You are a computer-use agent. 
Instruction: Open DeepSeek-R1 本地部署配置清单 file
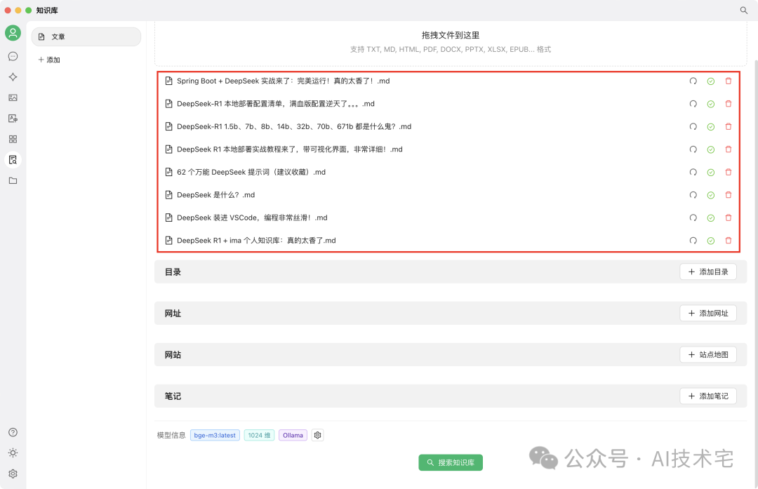click(x=276, y=104)
